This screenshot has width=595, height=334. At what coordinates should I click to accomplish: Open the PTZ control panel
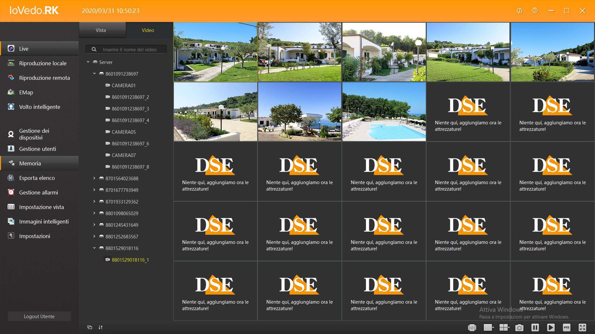[566, 328]
